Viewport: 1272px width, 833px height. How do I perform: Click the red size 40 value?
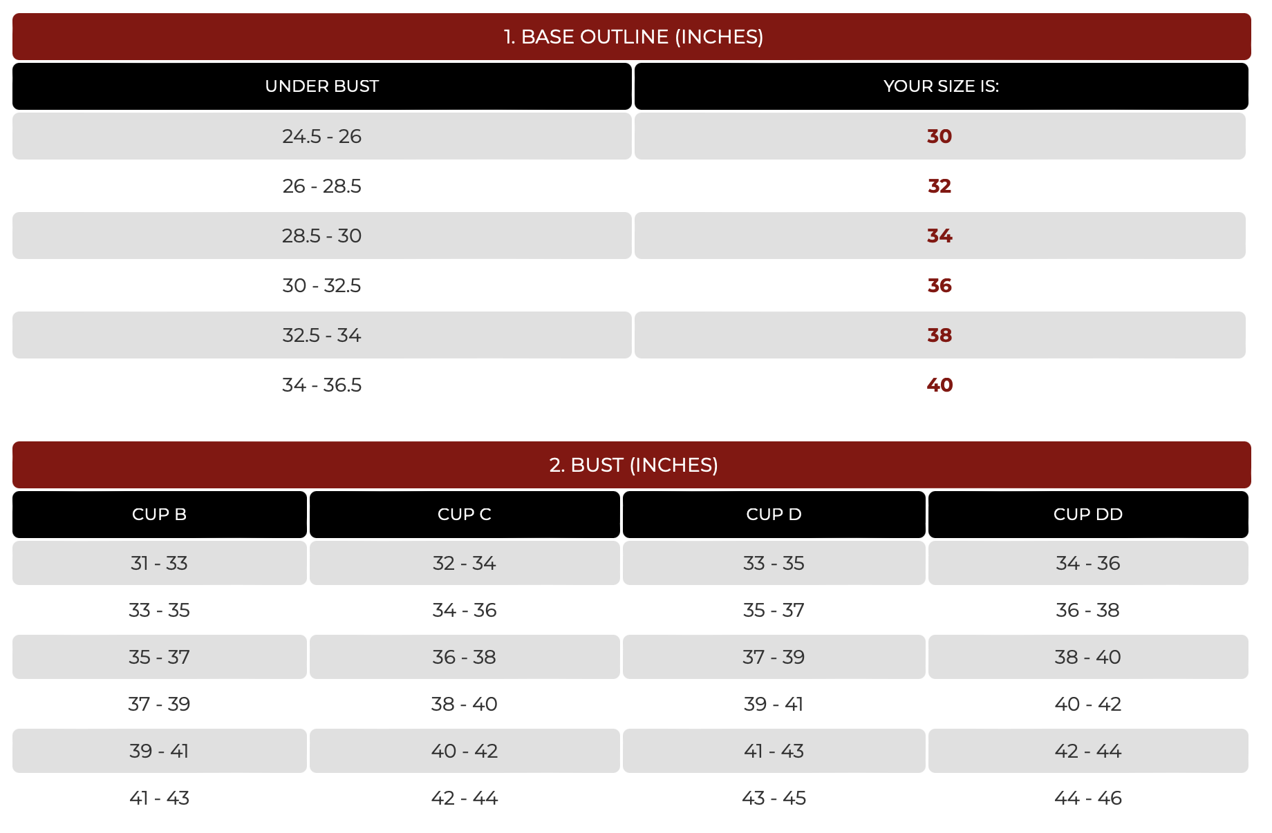(x=939, y=385)
